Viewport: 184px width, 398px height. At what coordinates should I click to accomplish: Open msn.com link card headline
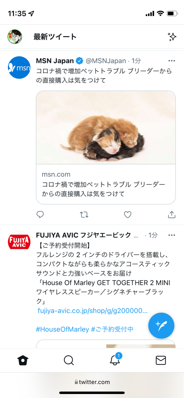click(103, 189)
